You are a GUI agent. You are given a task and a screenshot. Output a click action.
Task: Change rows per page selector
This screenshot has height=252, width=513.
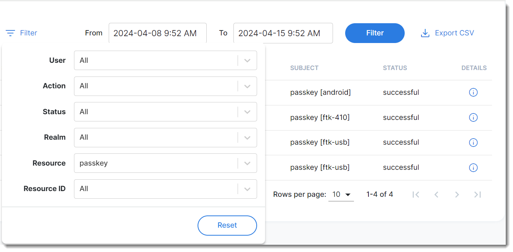pyautogui.click(x=341, y=195)
